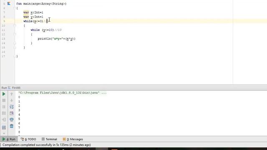Open the 0: Messages tool window tab
This screenshot has height=150, width=267.
pos(73,139)
